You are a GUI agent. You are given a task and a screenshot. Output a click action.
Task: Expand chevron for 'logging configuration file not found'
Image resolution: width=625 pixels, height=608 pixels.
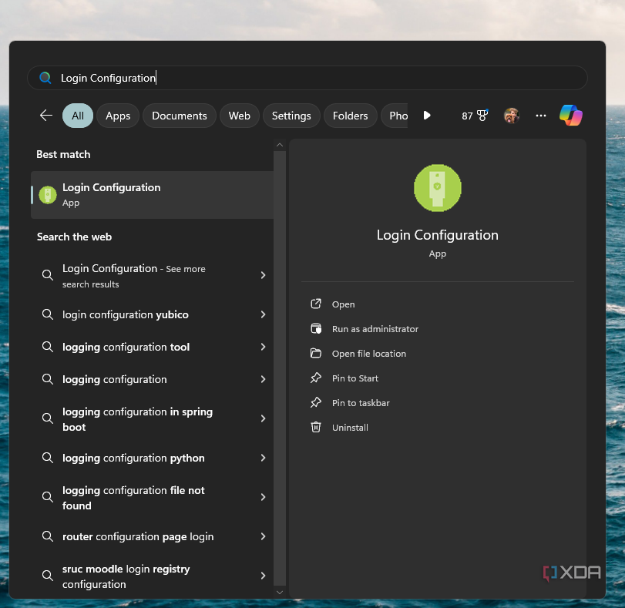click(x=263, y=497)
